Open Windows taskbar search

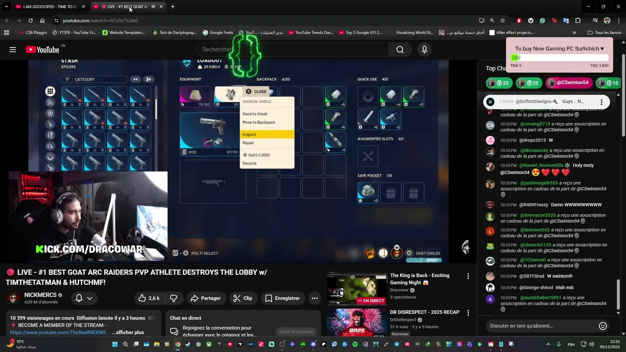[126, 344]
